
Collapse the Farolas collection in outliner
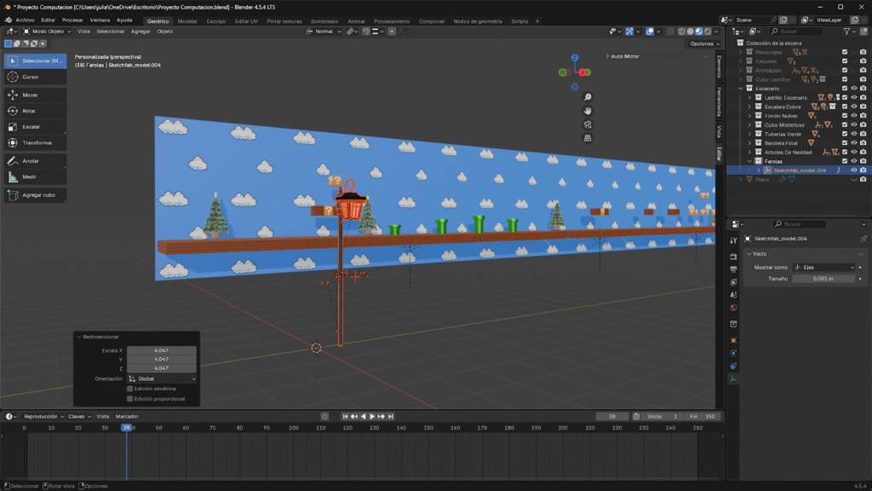[x=749, y=160]
